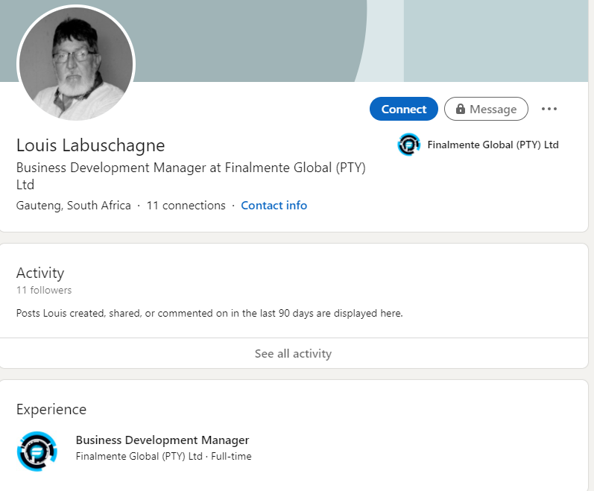Click the locked Message button

(486, 109)
